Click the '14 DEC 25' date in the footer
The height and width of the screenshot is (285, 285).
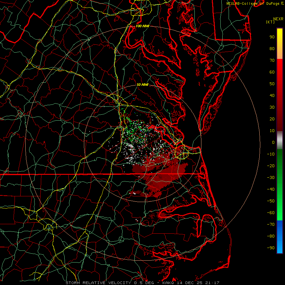click(189, 283)
